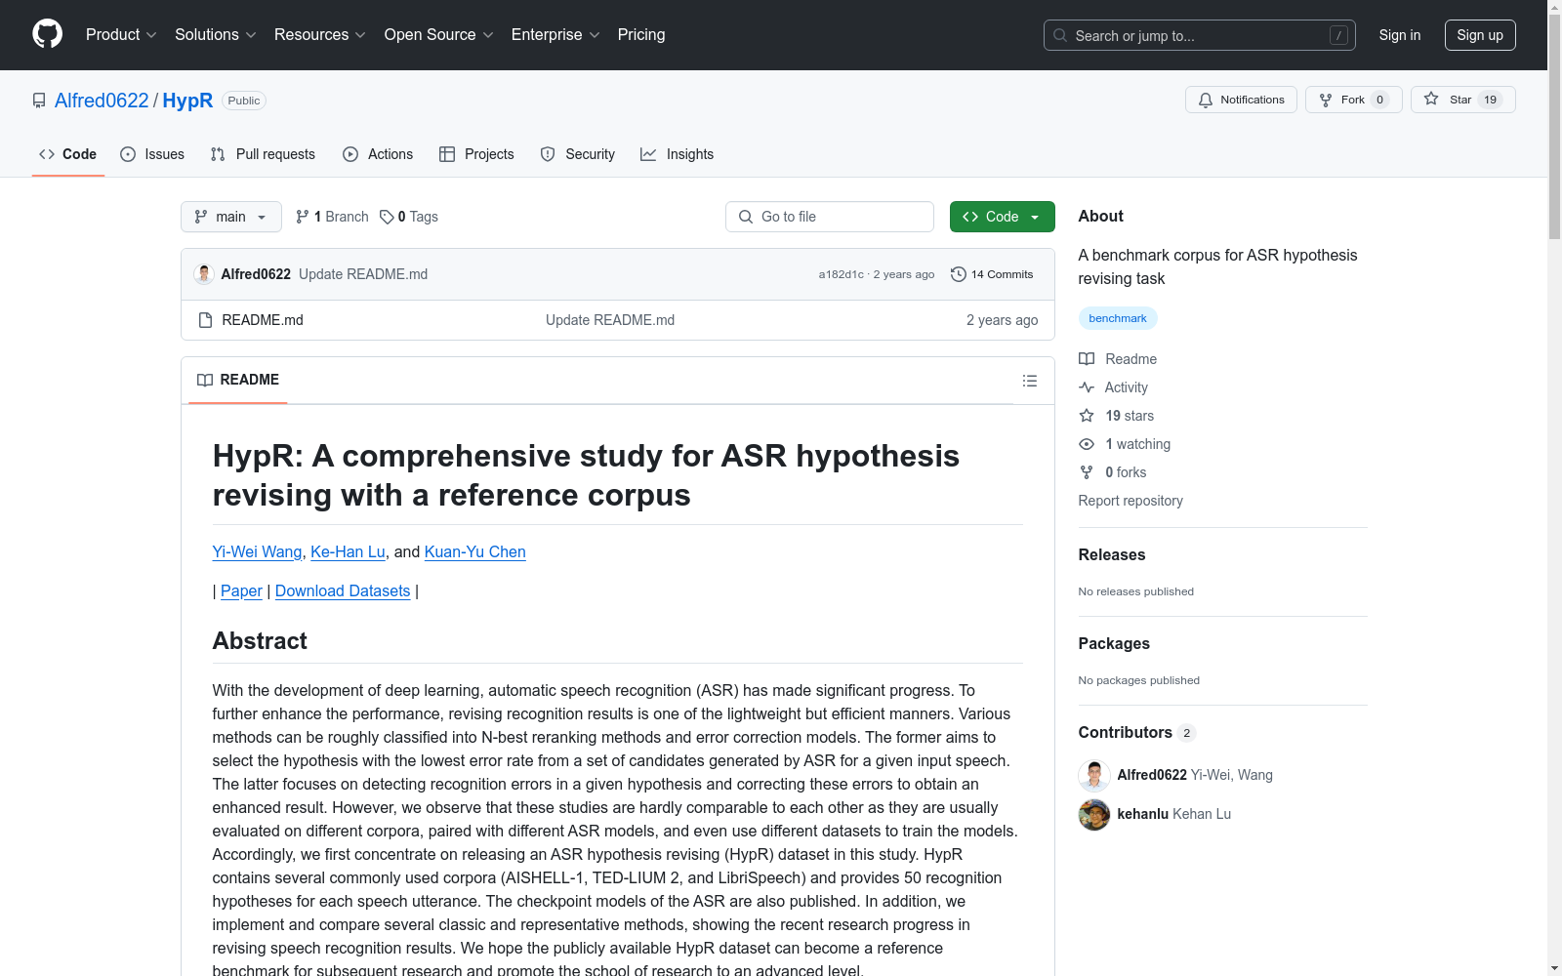The image size is (1562, 976).
Task: Click the commit history clock icon
Action: (959, 274)
